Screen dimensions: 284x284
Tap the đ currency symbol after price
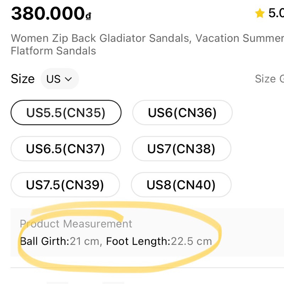tap(88, 16)
